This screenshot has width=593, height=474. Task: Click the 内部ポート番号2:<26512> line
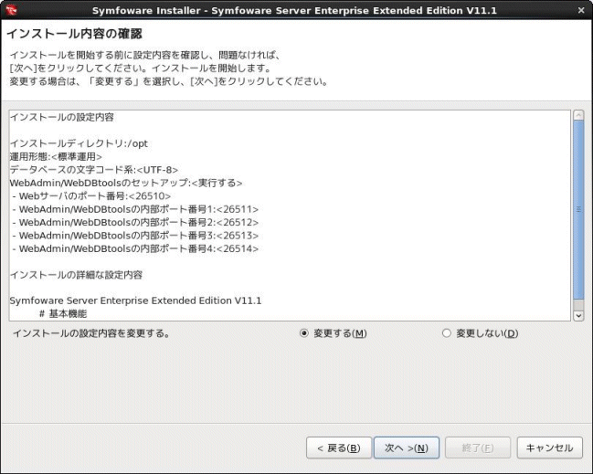click(135, 222)
